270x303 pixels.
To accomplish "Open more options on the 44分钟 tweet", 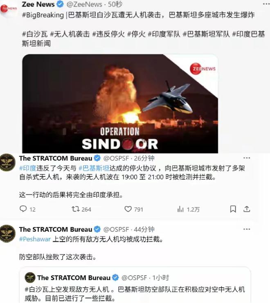I will 247,229.
